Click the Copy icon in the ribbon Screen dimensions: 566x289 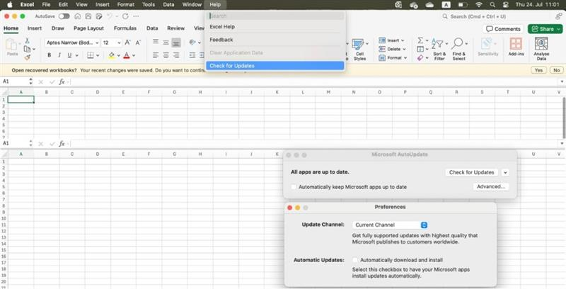tap(27, 49)
